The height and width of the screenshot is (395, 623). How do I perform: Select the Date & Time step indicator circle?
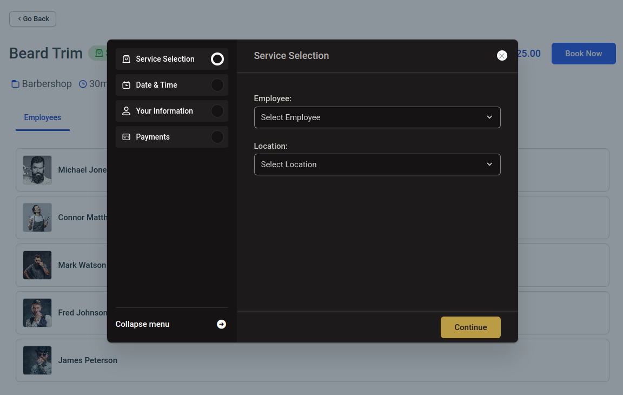(217, 85)
